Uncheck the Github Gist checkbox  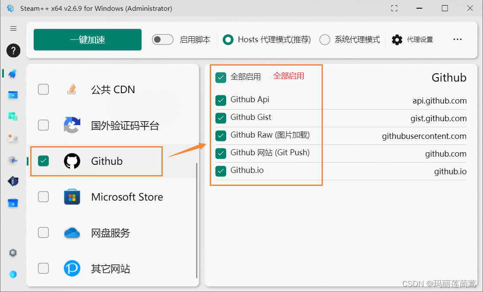click(x=221, y=118)
